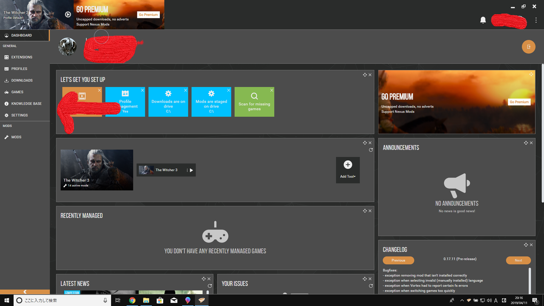Toggle the Profile management tile

click(x=125, y=102)
